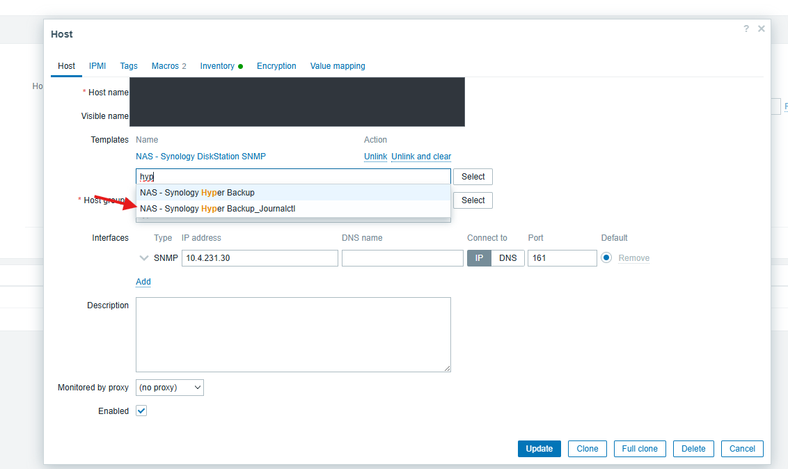Select the Host tab
The height and width of the screenshot is (469, 788).
click(66, 66)
